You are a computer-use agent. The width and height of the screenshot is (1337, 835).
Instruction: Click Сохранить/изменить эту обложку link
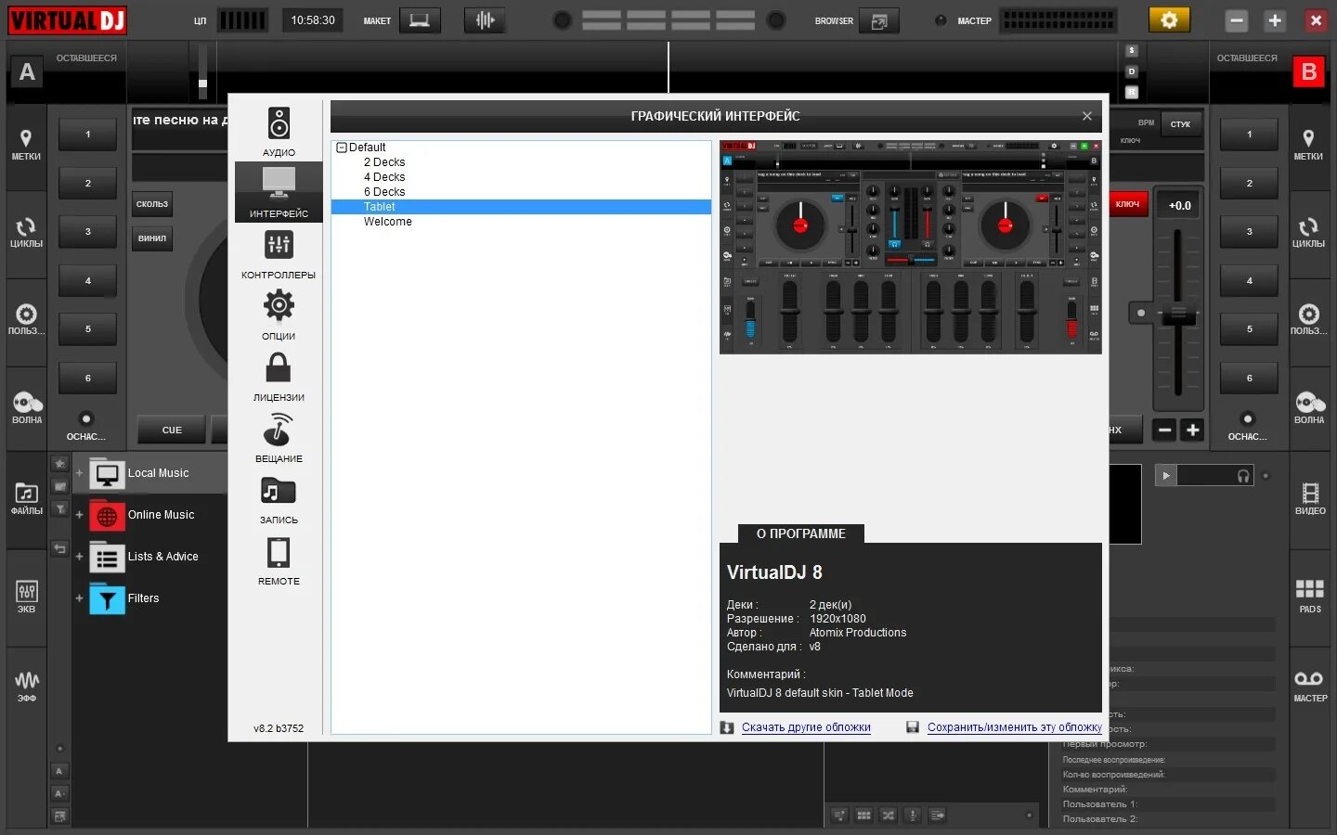click(x=1014, y=727)
